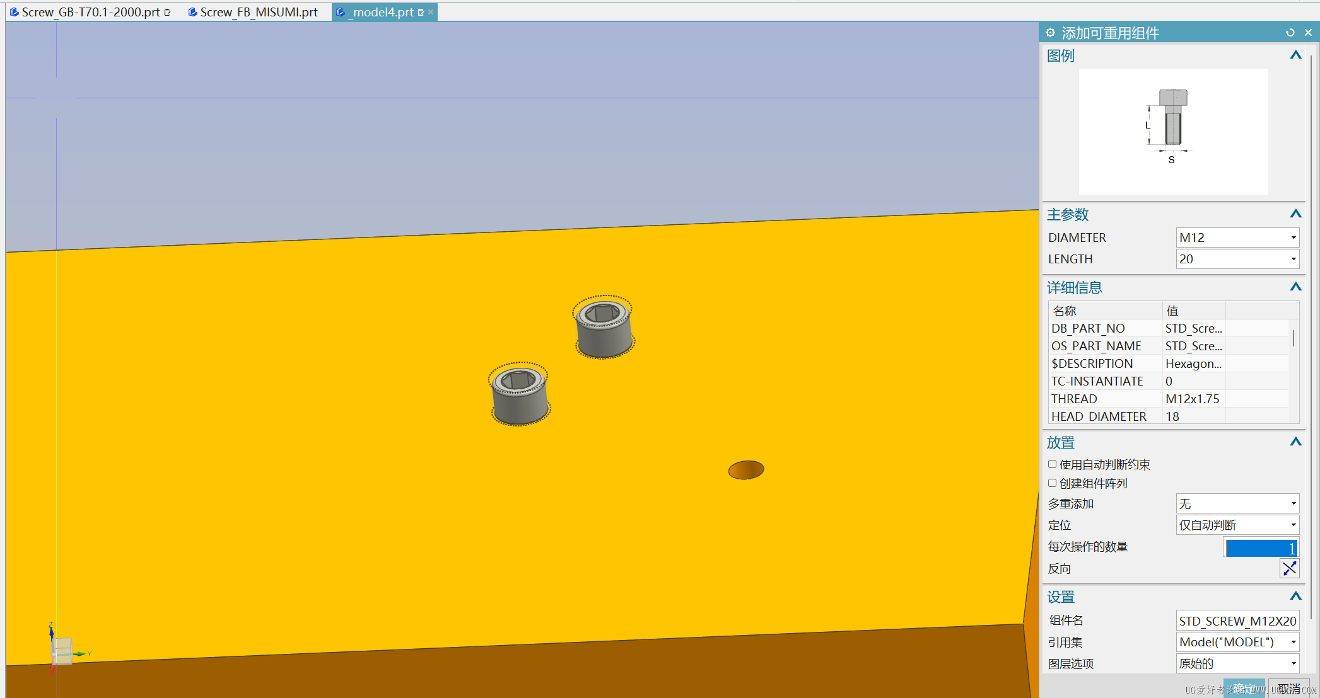Click the 反向 reverse direction icon
Image resolution: width=1320 pixels, height=698 pixels.
[1289, 568]
